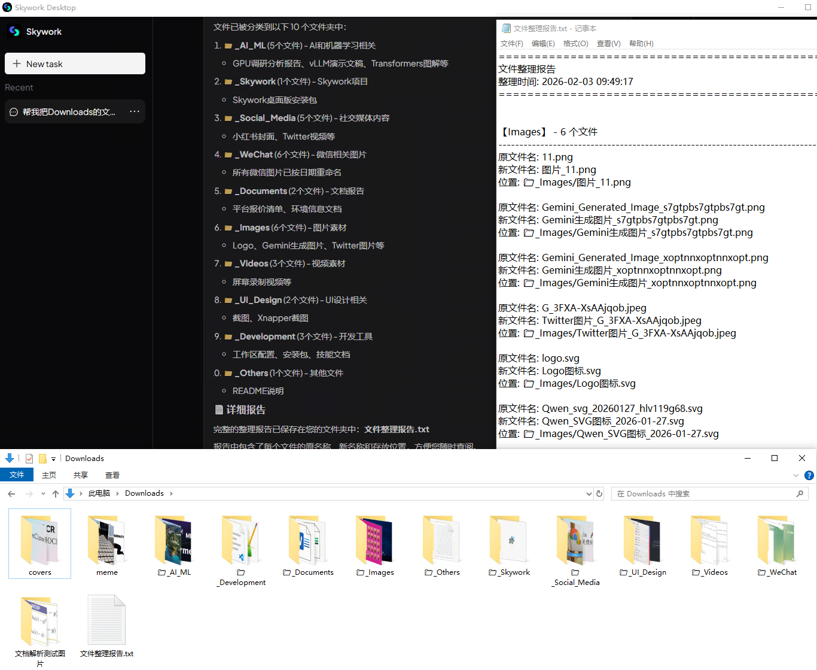Open the address bar history dropdown

click(589, 494)
